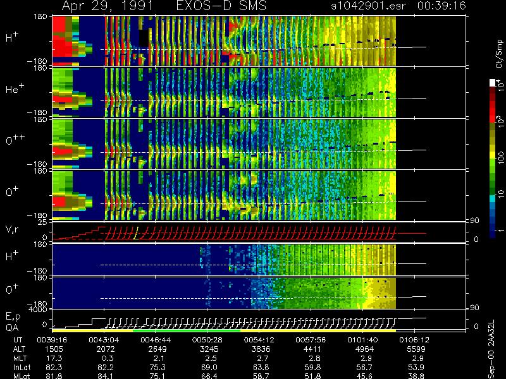The height and width of the screenshot is (379, 506).
Task: Click UT value '0106:12'
Action: pos(414,340)
